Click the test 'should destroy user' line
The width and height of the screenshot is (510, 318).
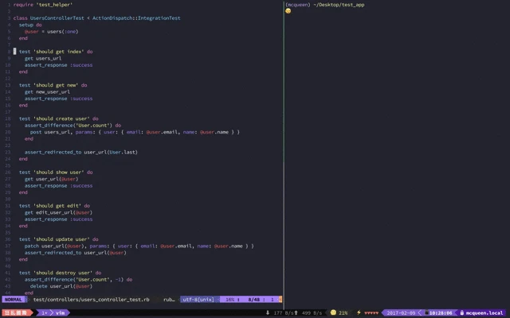coord(61,273)
